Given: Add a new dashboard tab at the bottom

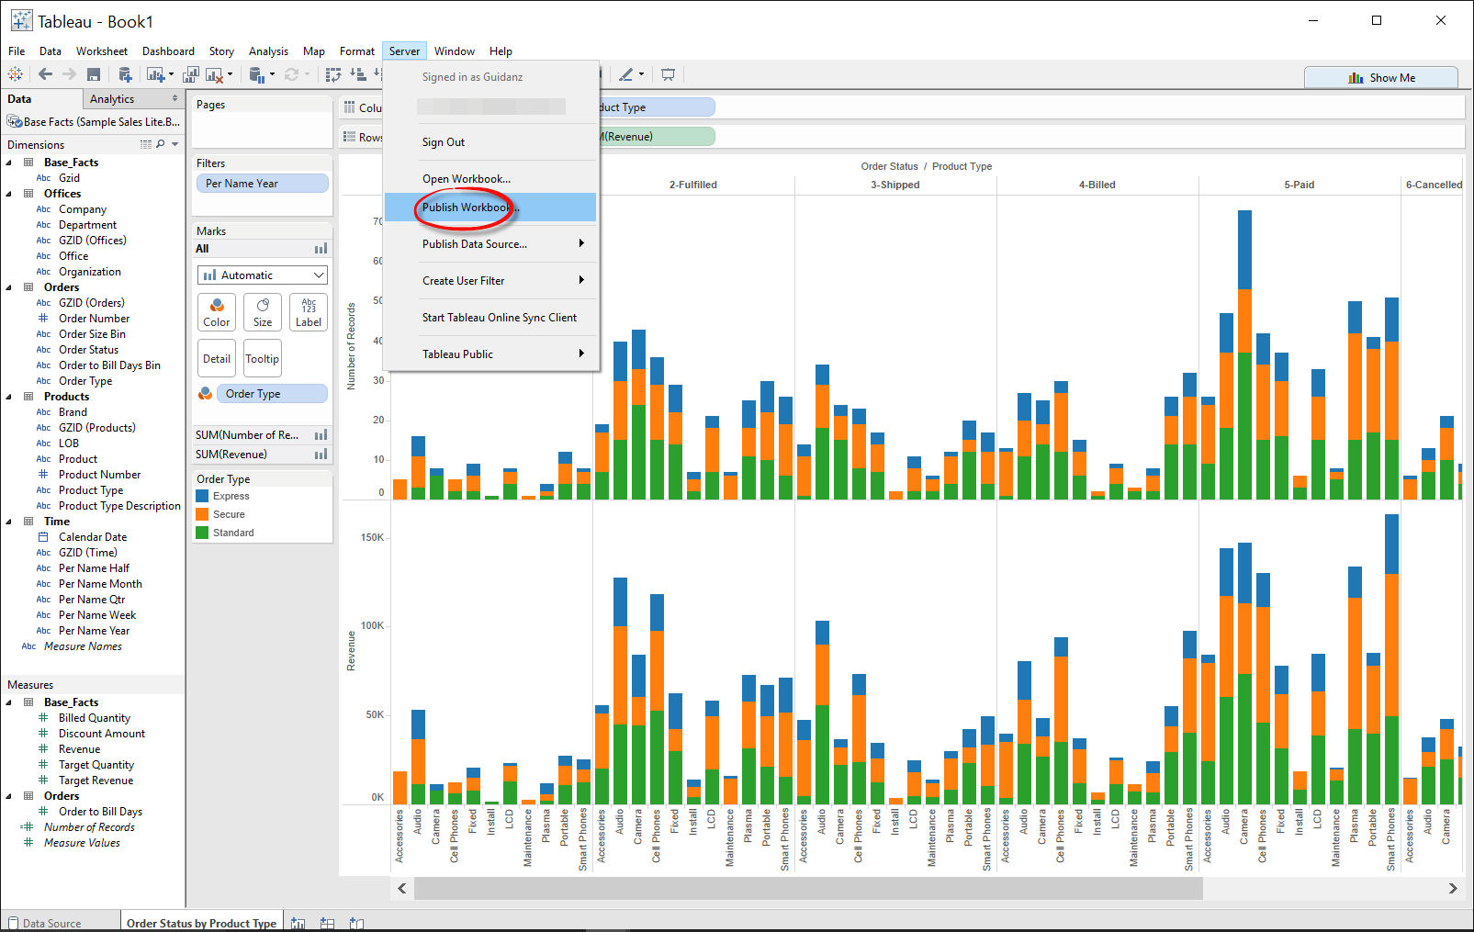Looking at the screenshot, I should point(327,923).
